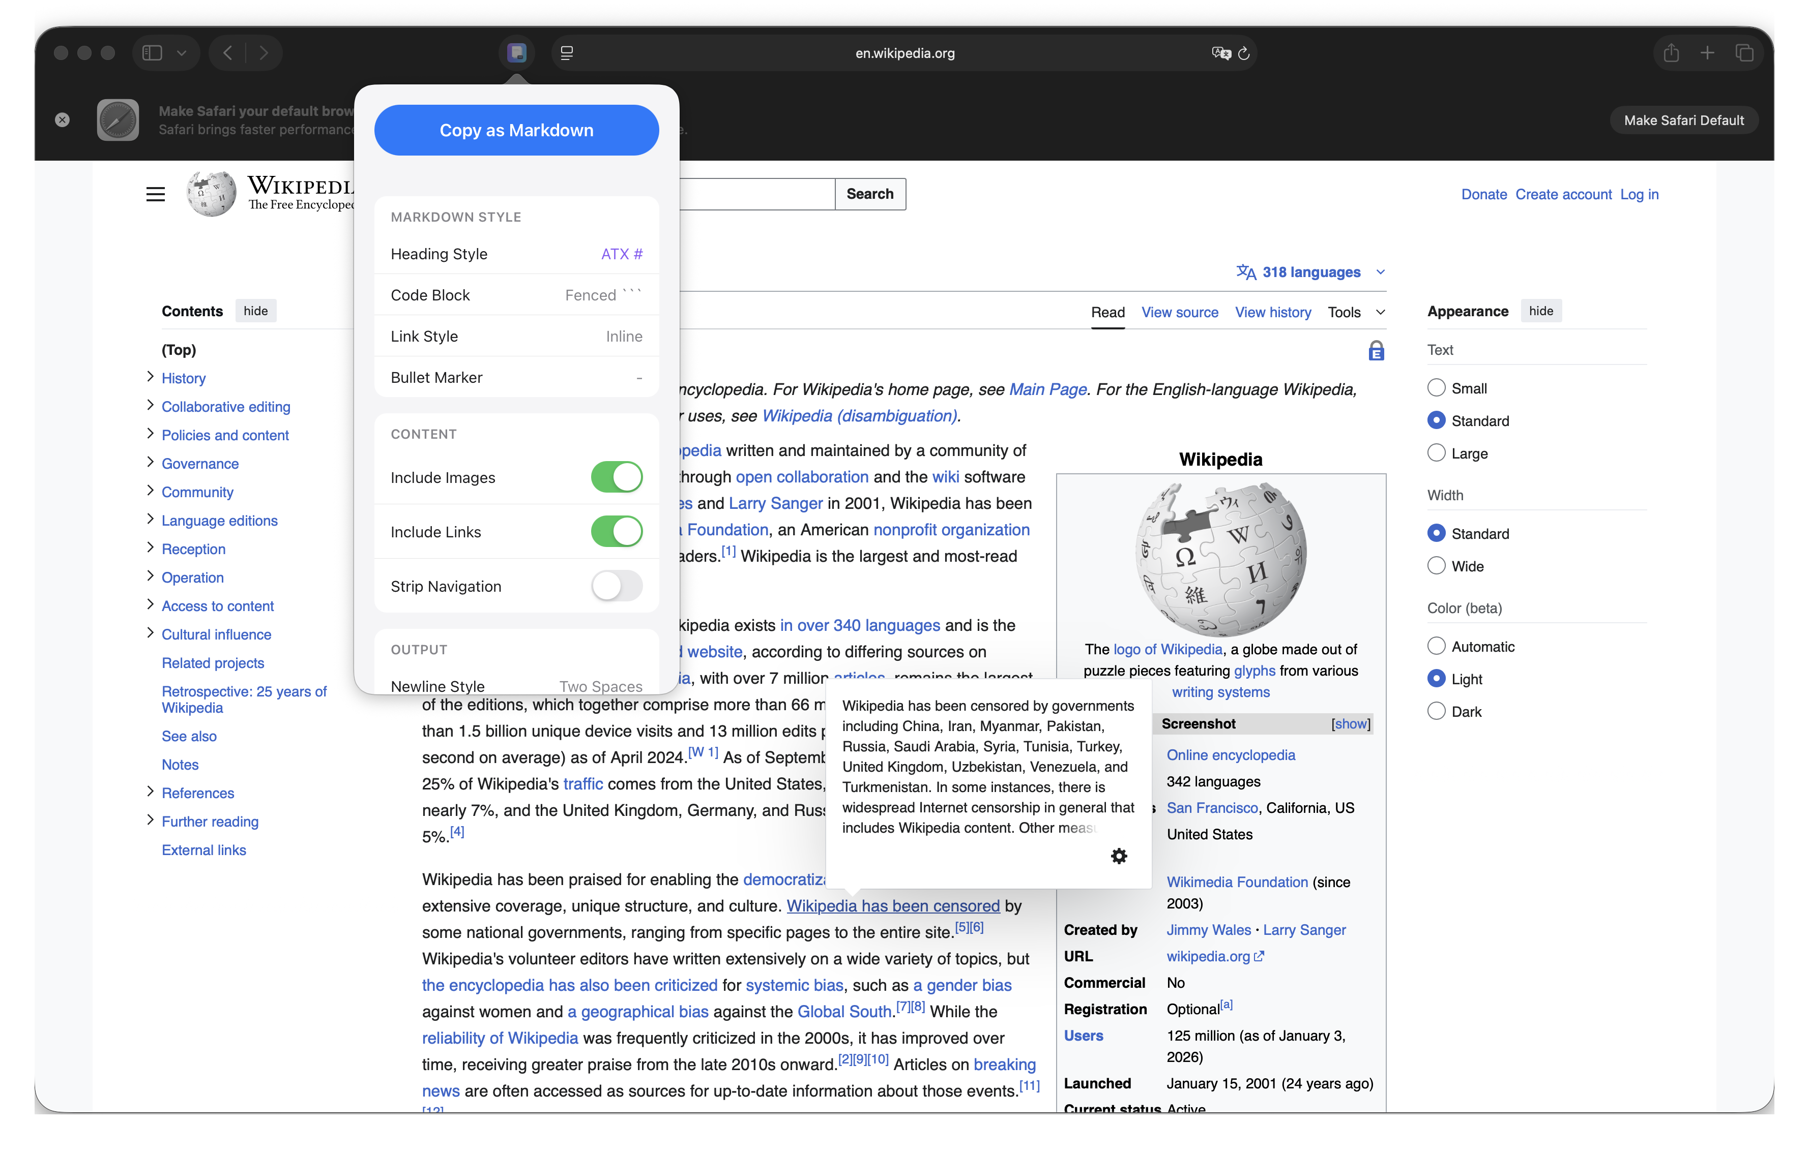
Task: Select the Dark color appearance radio button
Action: pyautogui.click(x=1437, y=711)
